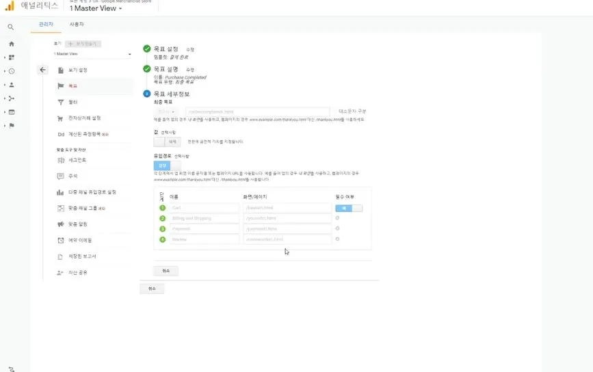Click the remove circle for Billing and Shipping step
The height and width of the screenshot is (372, 593).
coord(337,218)
